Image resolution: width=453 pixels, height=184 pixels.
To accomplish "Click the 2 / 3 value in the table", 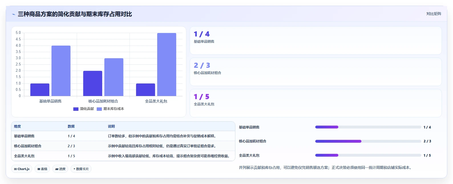I will tap(71, 146).
